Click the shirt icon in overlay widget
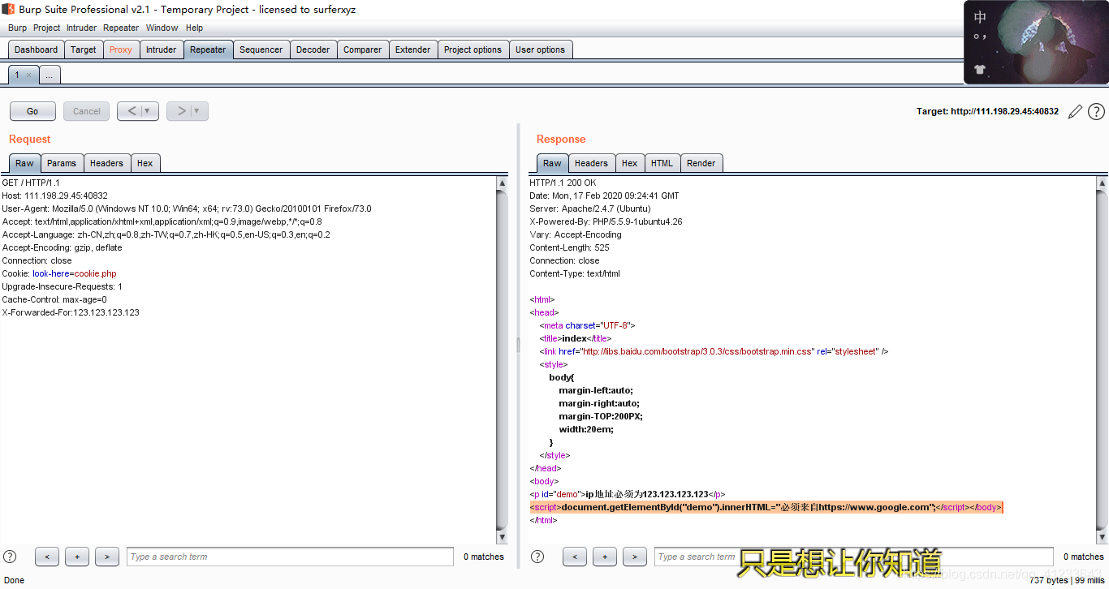Viewport: 1109px width, 589px height. point(980,70)
